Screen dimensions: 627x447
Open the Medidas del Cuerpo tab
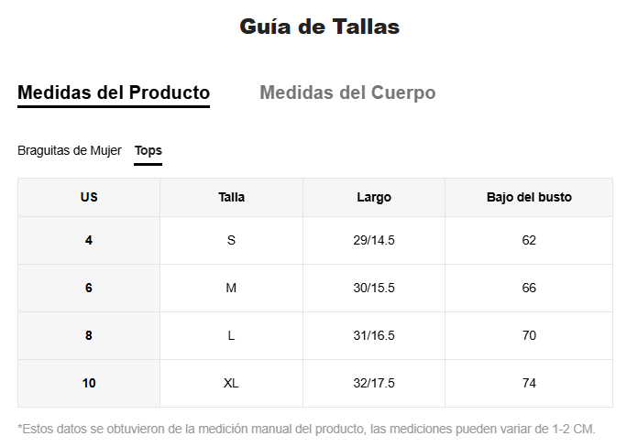(347, 93)
